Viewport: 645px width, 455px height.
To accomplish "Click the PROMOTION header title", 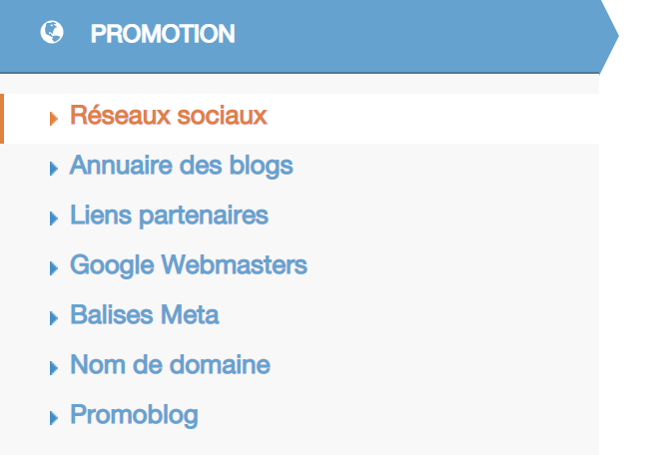I will coord(163,34).
